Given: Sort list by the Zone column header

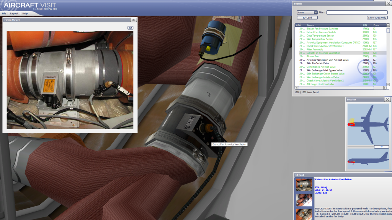Looking at the screenshot, I should pos(379,25).
